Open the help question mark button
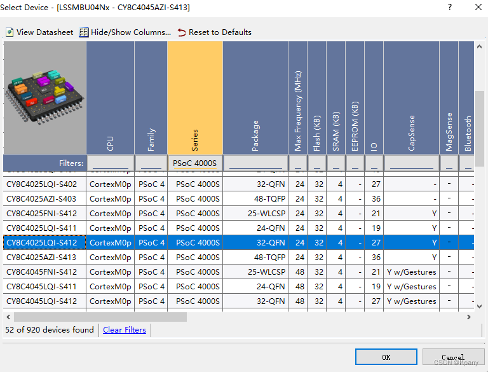 pos(450,7)
